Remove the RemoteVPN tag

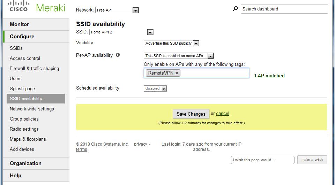click(x=177, y=73)
